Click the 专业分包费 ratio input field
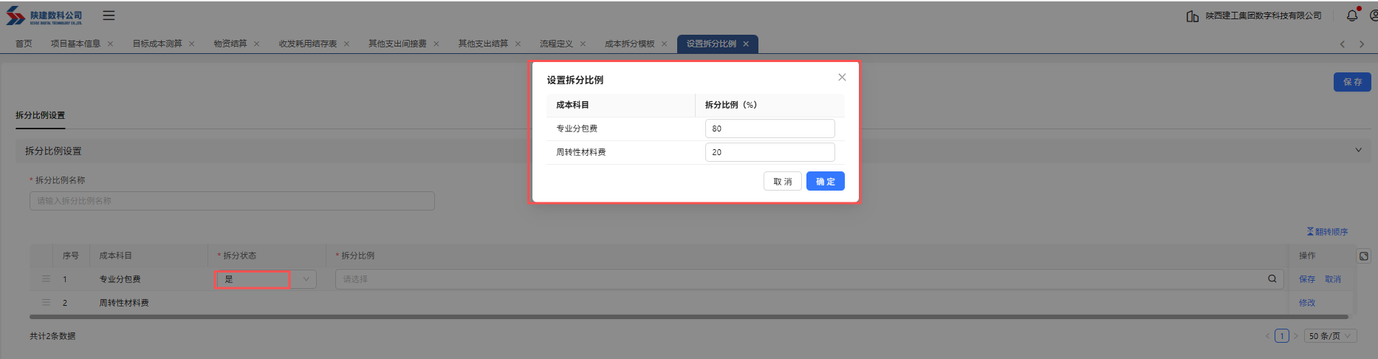The image size is (1378, 359). point(769,129)
